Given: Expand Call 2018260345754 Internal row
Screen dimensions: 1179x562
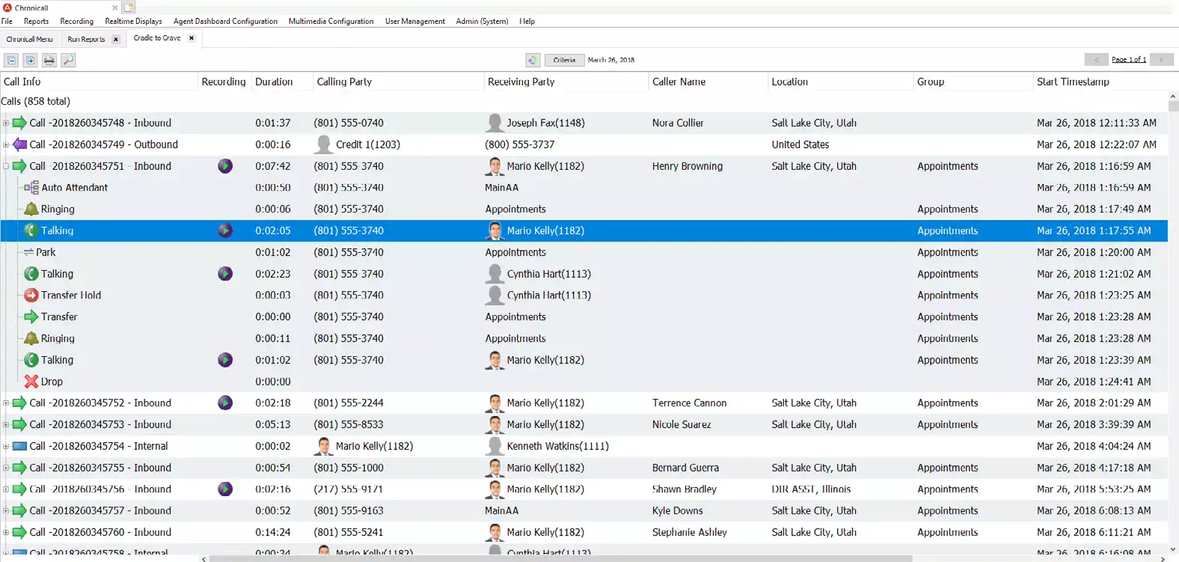Looking at the screenshot, I should coord(6,446).
